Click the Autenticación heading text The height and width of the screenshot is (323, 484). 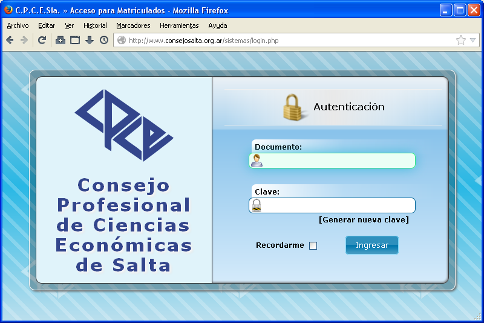coord(349,107)
